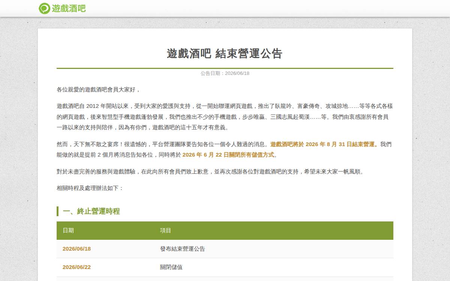Click the 公告日期：2026/06/18 text
The image size is (450, 281).
pyautogui.click(x=225, y=73)
